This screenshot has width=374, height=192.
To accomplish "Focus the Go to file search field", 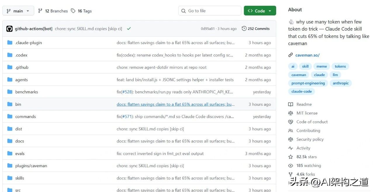I will [x=210, y=11].
